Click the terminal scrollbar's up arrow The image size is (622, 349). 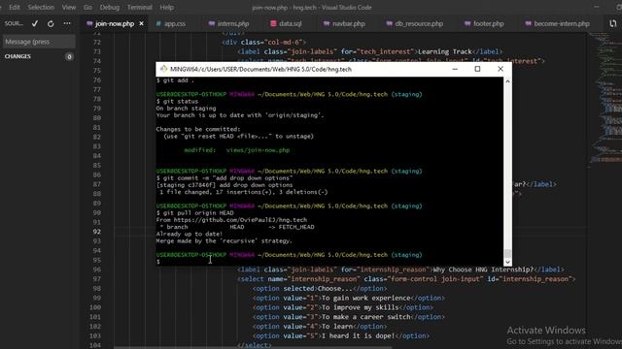pos(507,81)
